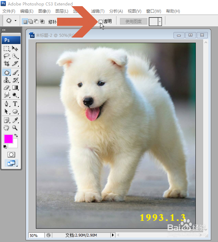Select the Rectangular Marquee tool
218x242 pixels.
point(6,48)
